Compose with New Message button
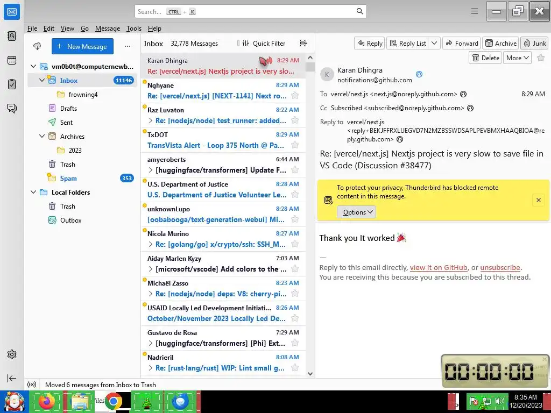551x413 pixels. point(82,46)
